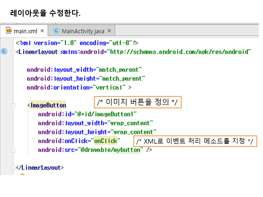Screen dimensions: 263x197
Task: Close the main.xml editor tab
Action: 42,31
